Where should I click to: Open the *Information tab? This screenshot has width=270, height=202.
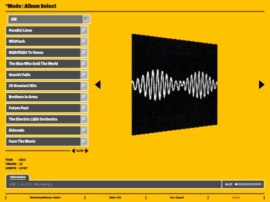pyautogui.click(x=17, y=177)
